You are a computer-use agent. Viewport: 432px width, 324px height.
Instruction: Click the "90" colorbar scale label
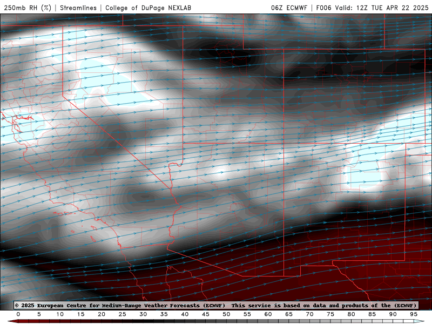pos(393,314)
